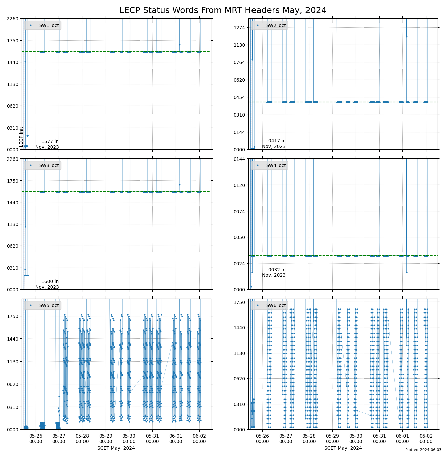Click the '0417 in Nov, 2023' annotation

274,144
